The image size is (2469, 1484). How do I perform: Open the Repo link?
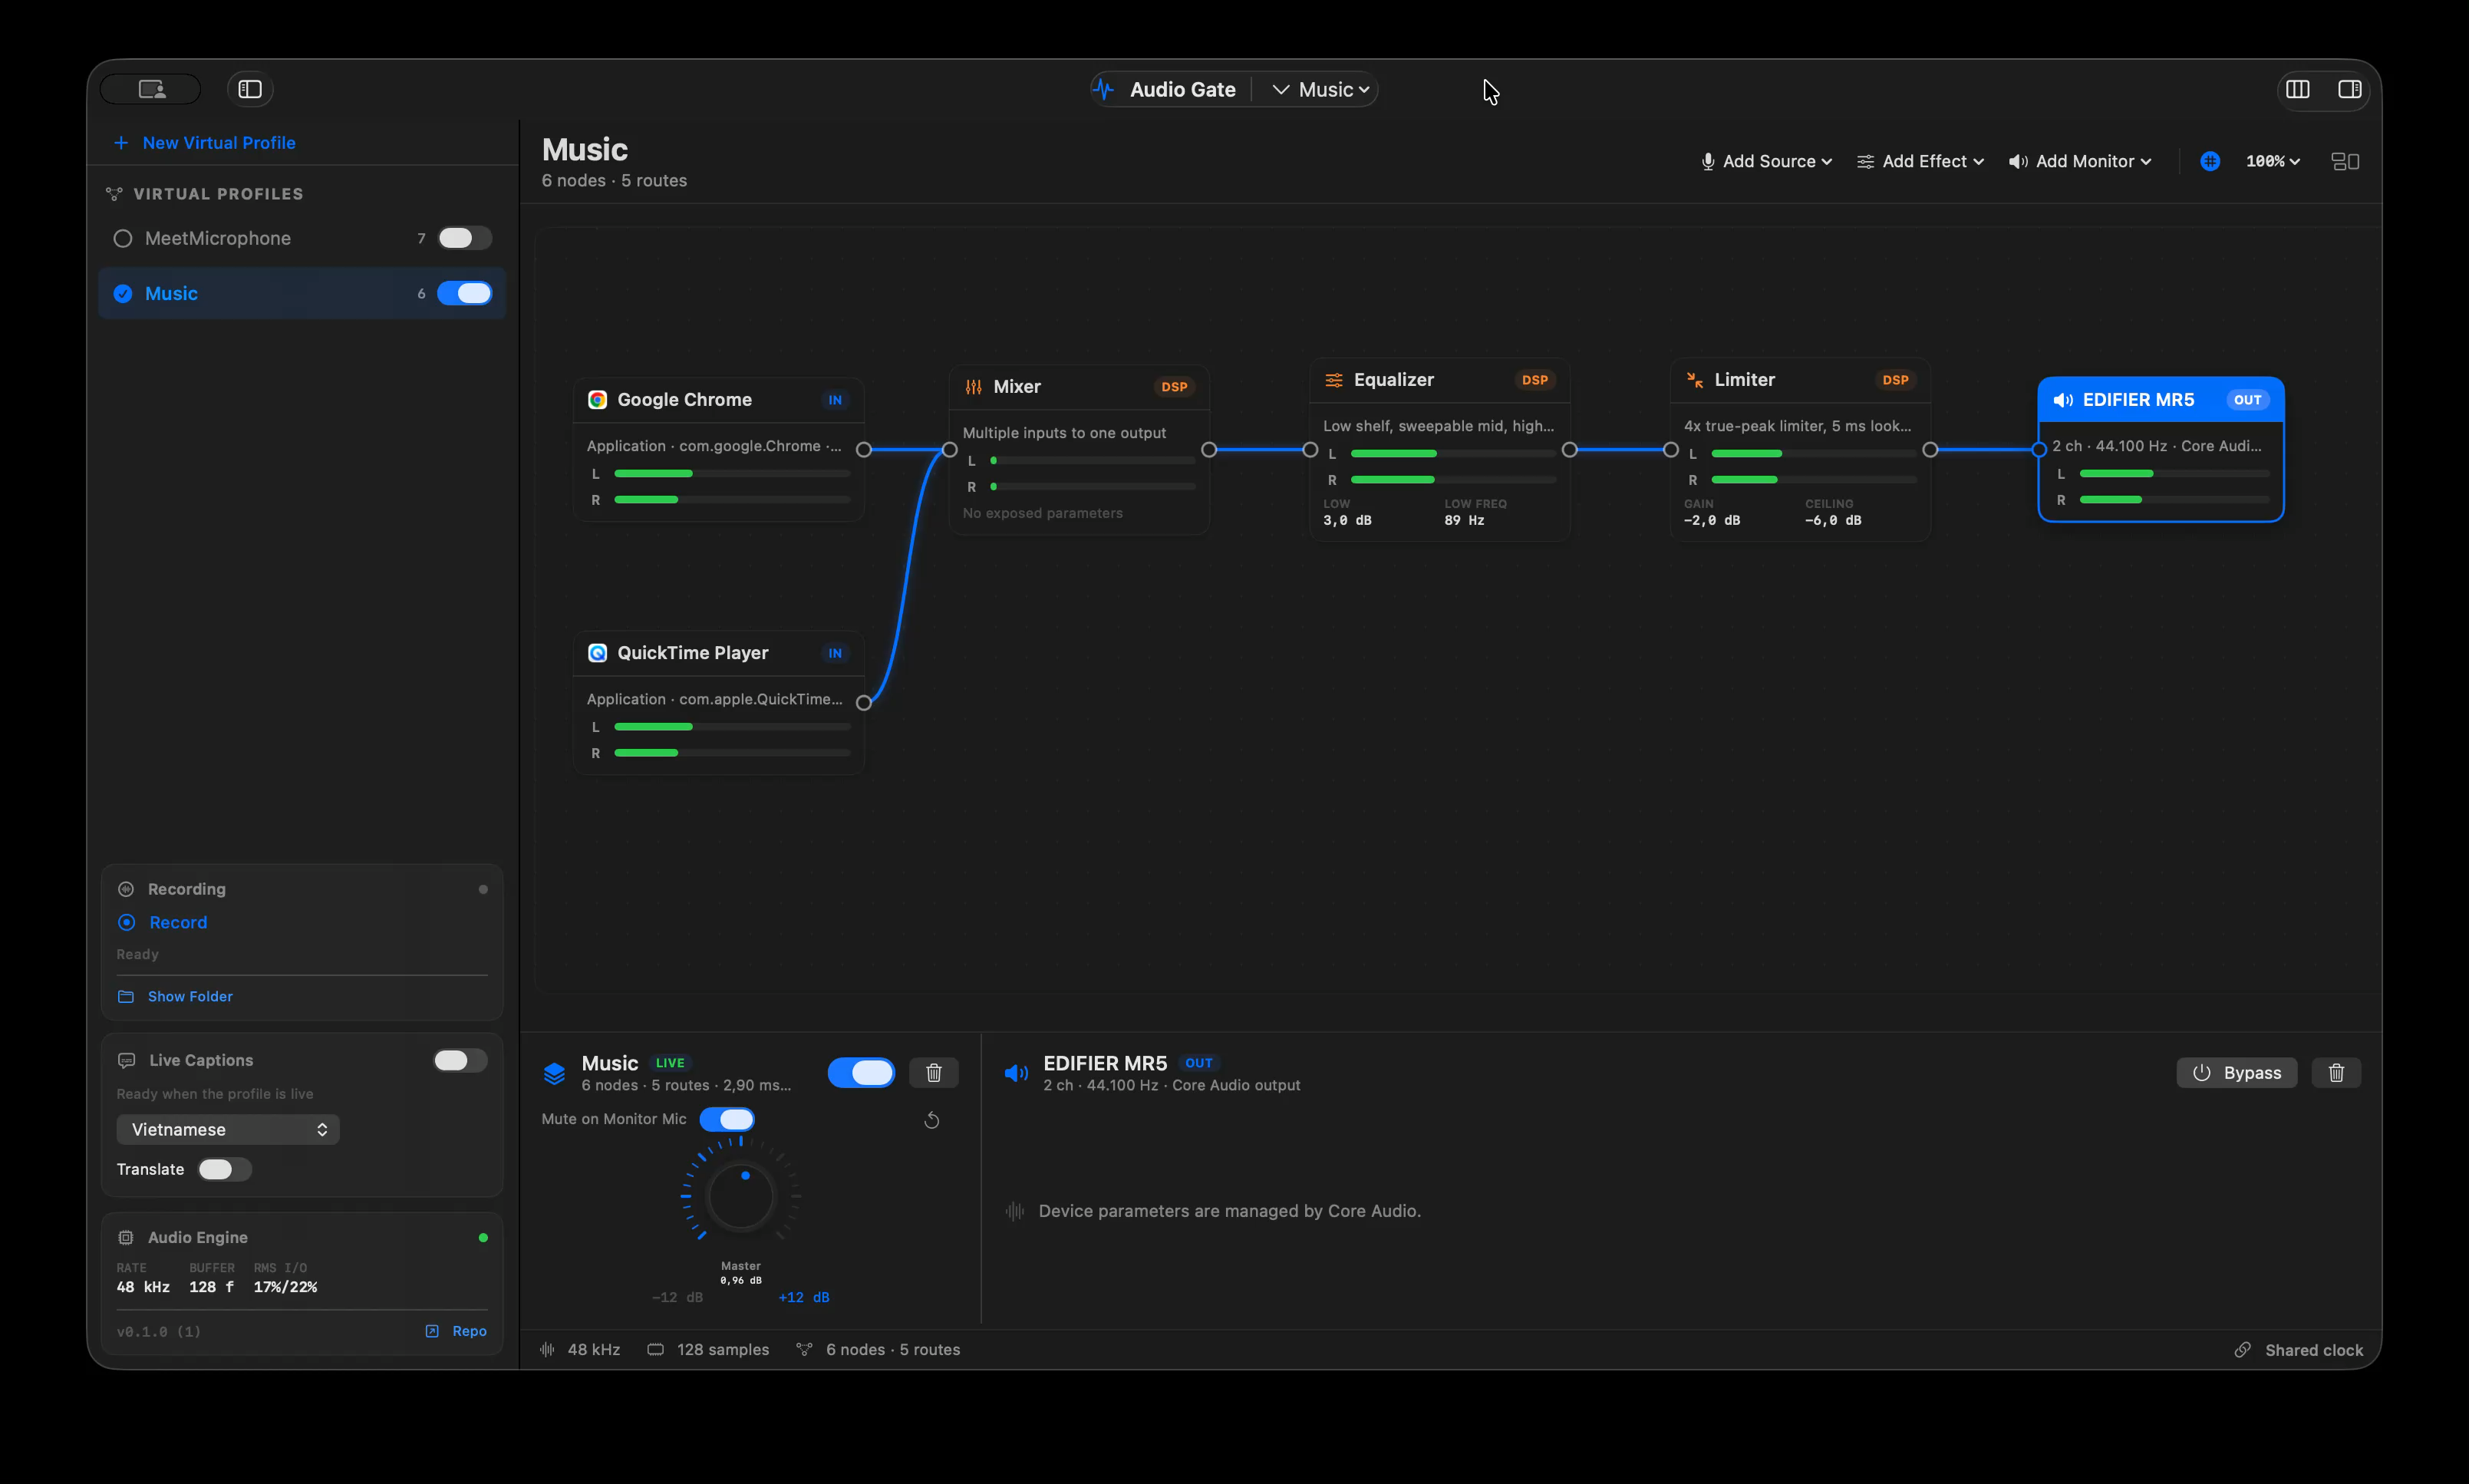[457, 1331]
